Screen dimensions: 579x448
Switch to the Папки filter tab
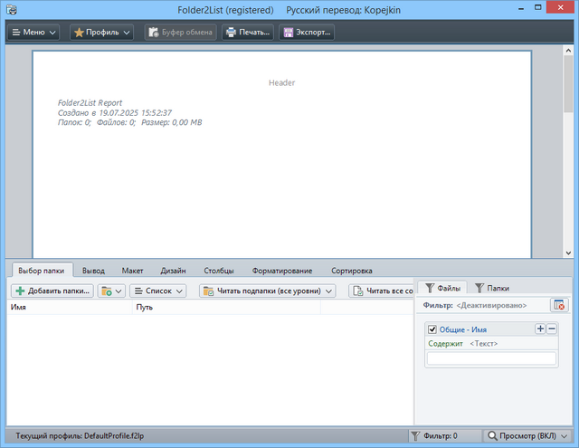[492, 288]
